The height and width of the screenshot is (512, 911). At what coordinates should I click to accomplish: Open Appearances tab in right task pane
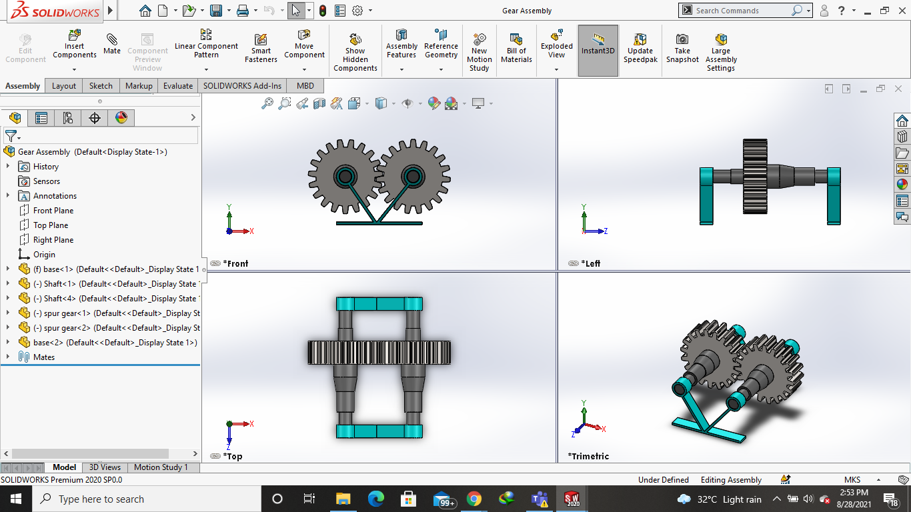point(902,185)
